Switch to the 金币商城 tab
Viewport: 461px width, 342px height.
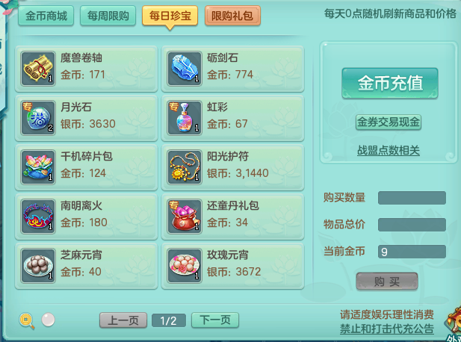click(x=46, y=16)
